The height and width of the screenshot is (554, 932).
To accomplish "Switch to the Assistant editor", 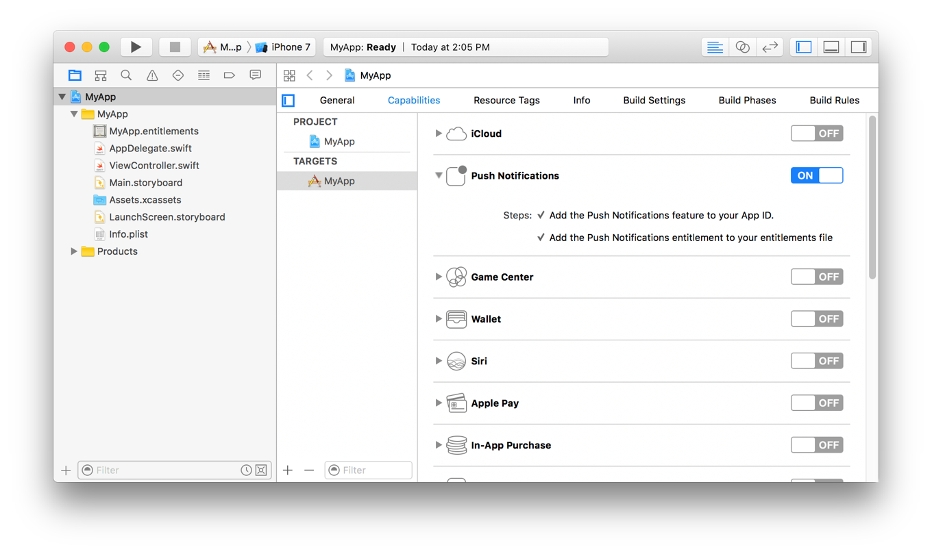I will (x=742, y=47).
